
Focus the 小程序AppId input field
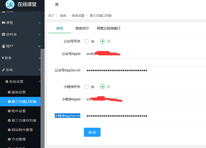145,99
